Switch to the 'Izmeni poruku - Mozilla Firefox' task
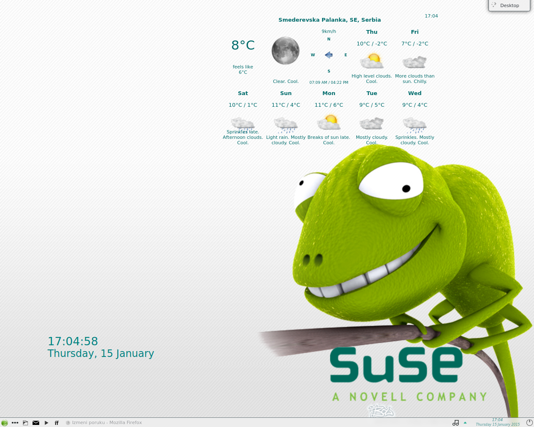 pos(104,423)
